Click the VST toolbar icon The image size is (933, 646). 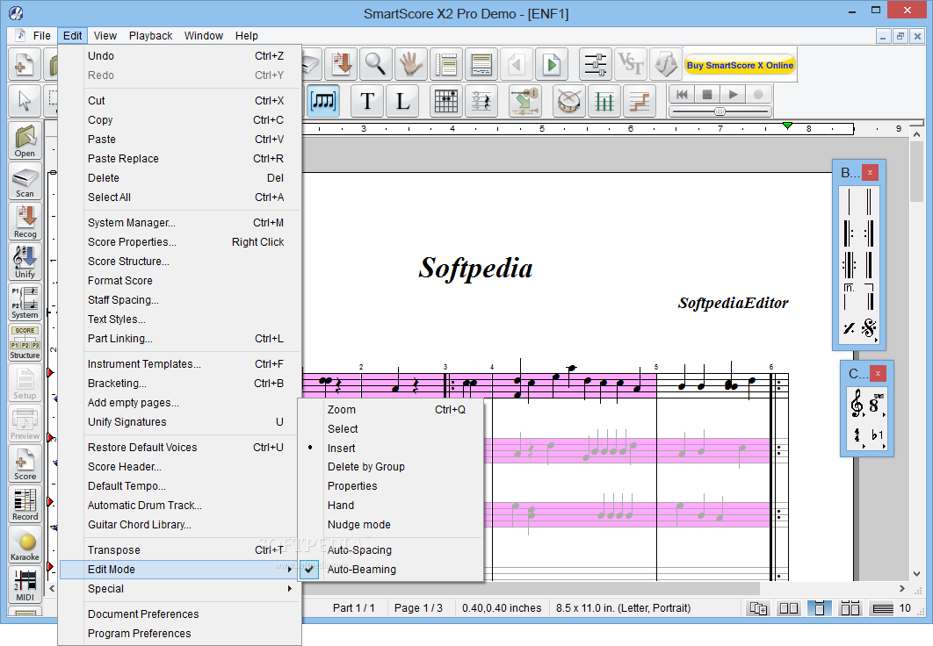[630, 63]
